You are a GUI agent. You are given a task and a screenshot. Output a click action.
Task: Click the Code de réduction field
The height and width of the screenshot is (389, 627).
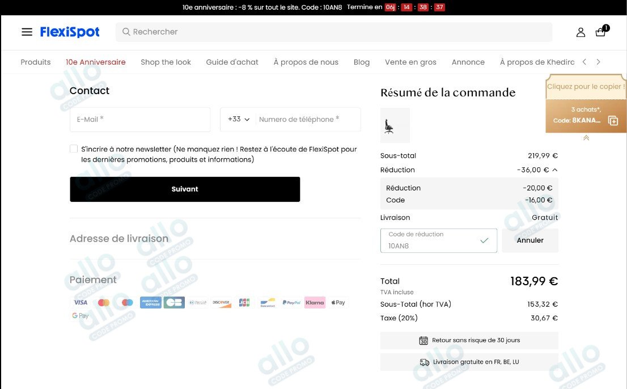[439, 240]
